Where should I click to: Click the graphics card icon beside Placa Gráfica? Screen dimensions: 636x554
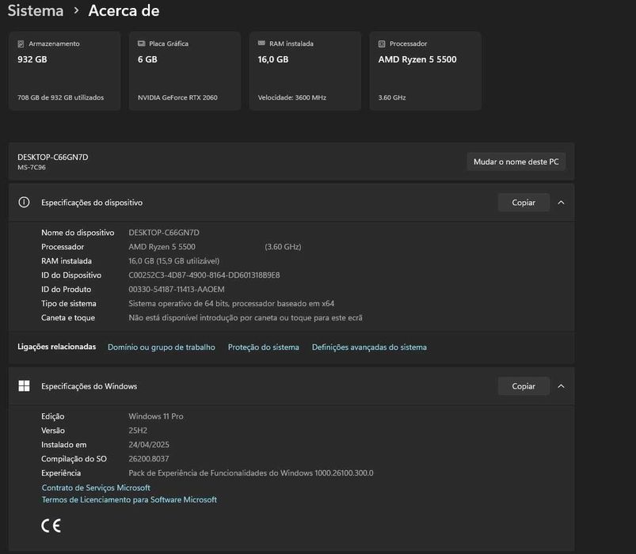pos(141,44)
